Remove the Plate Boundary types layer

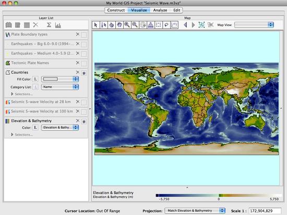tap(78, 34)
